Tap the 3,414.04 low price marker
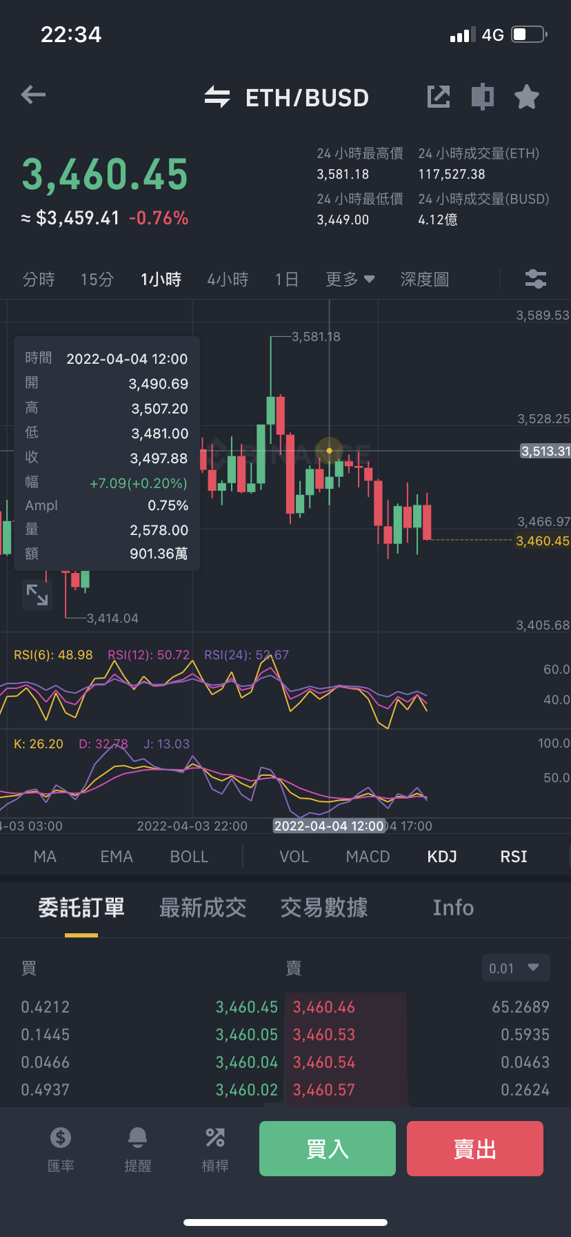 [112, 618]
